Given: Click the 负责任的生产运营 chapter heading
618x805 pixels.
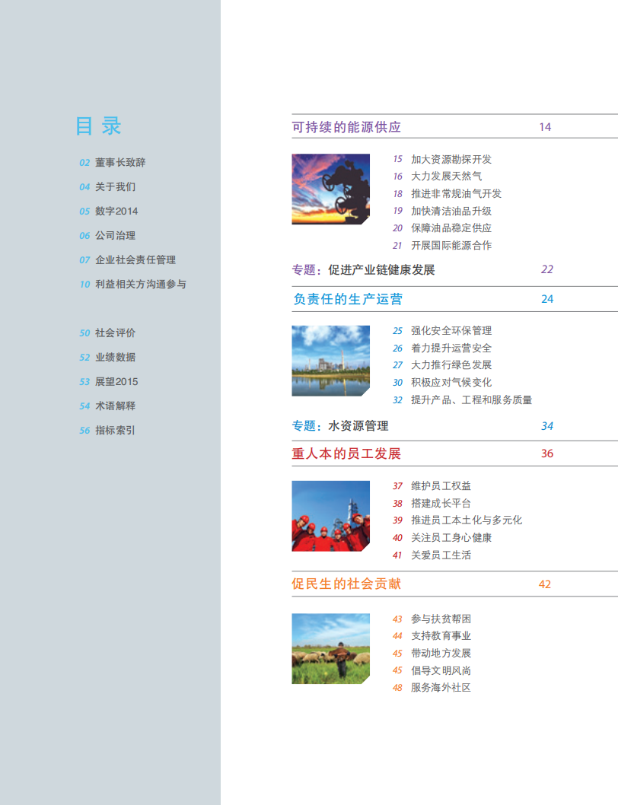Looking at the screenshot, I should coord(335,299).
